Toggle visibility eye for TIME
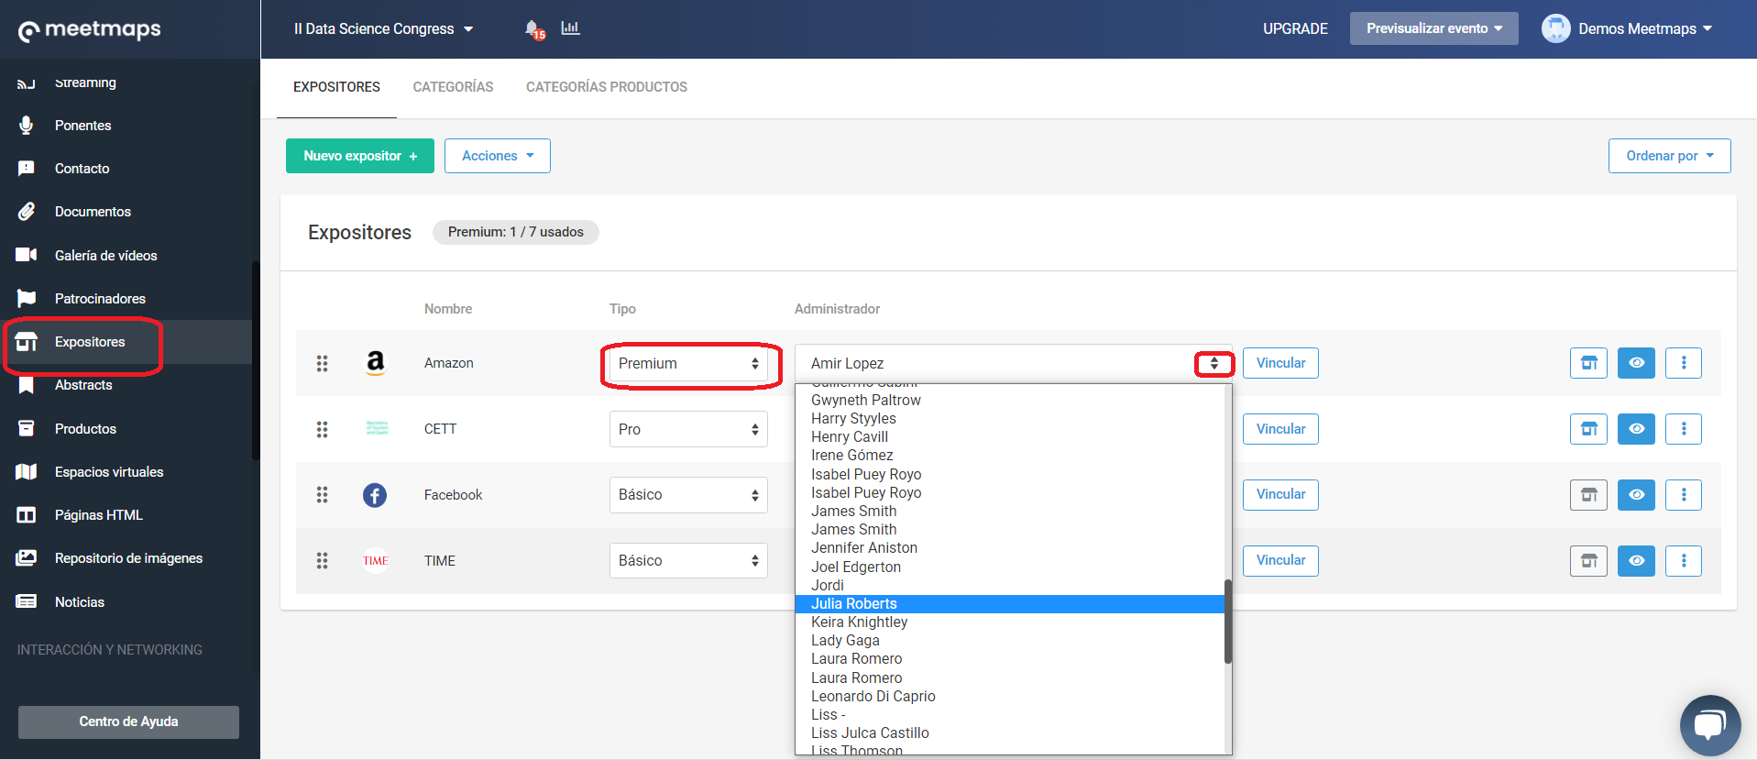1757x760 pixels. tap(1636, 560)
